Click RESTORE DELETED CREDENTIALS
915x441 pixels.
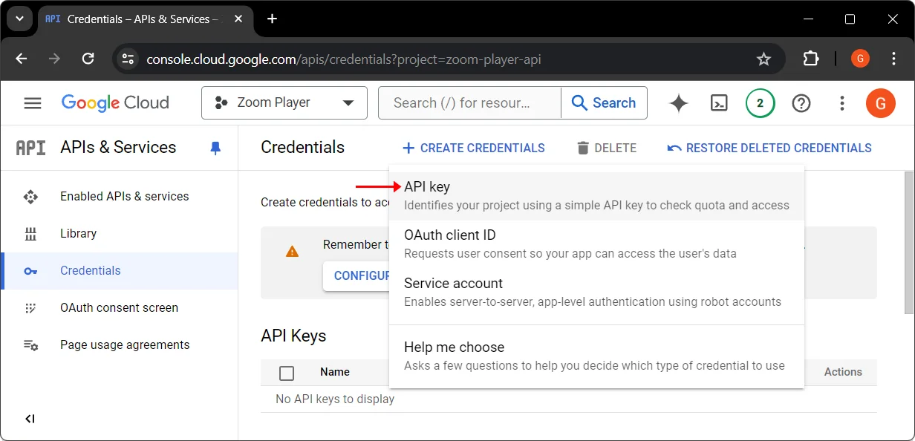(769, 148)
